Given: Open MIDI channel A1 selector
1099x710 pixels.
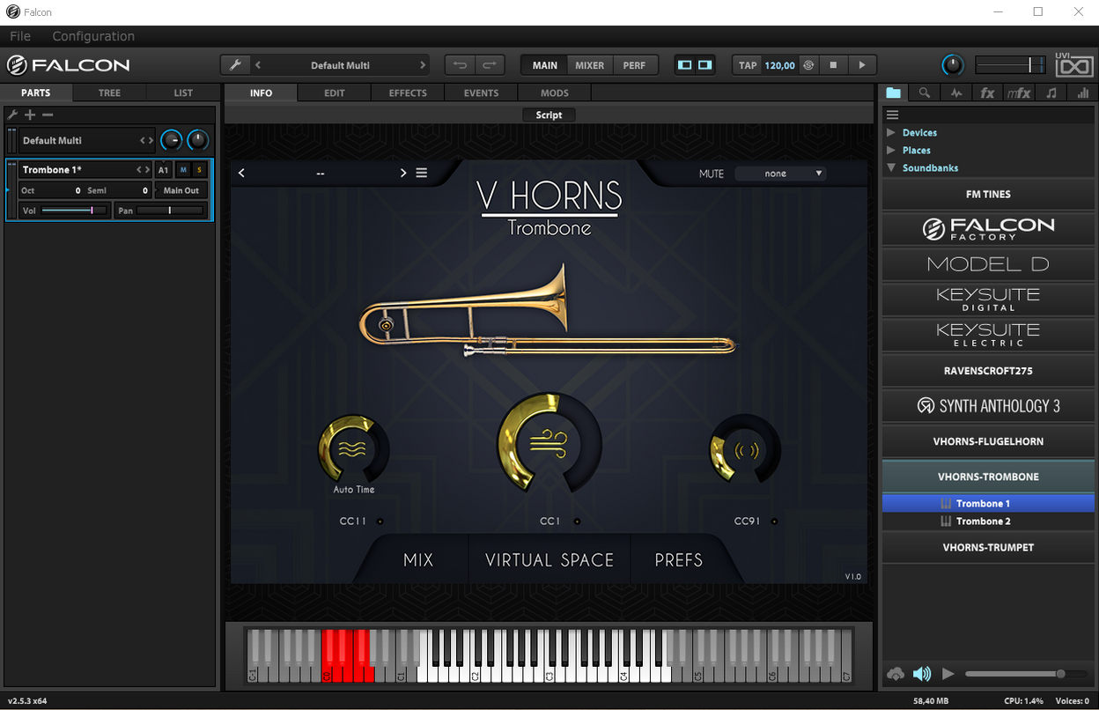Looking at the screenshot, I should pyautogui.click(x=163, y=169).
